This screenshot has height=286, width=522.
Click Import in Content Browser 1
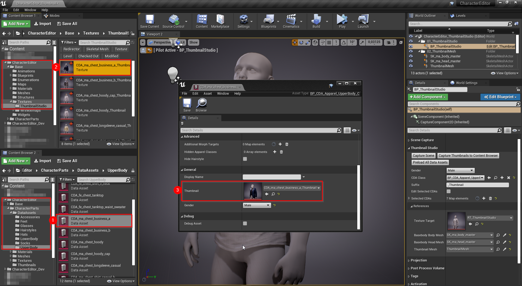point(43,24)
